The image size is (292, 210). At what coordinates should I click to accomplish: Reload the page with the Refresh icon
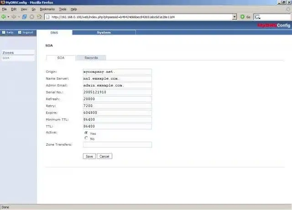click(x=24, y=17)
